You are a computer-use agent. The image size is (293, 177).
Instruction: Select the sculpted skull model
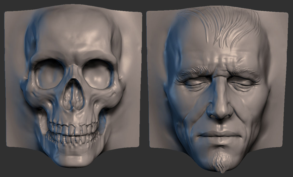click(73, 86)
